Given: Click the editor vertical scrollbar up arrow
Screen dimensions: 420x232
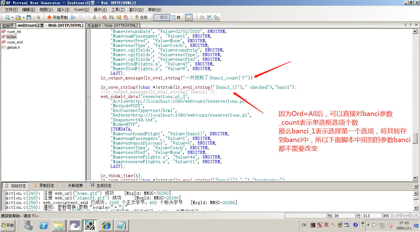Looking at the screenshot, I should [x=415, y=31].
